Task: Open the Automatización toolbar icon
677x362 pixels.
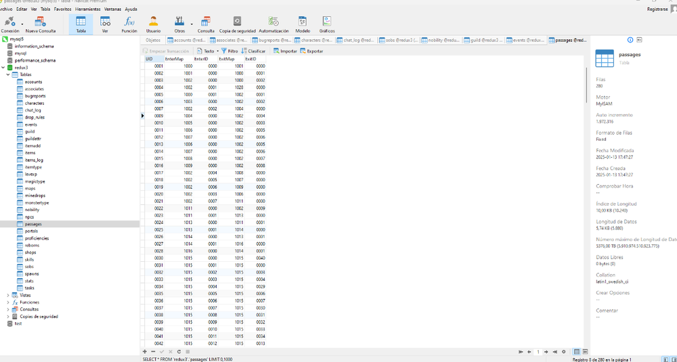Action: [x=274, y=24]
